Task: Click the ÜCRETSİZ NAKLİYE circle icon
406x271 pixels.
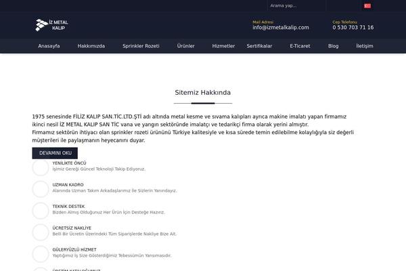Action: (x=41, y=232)
